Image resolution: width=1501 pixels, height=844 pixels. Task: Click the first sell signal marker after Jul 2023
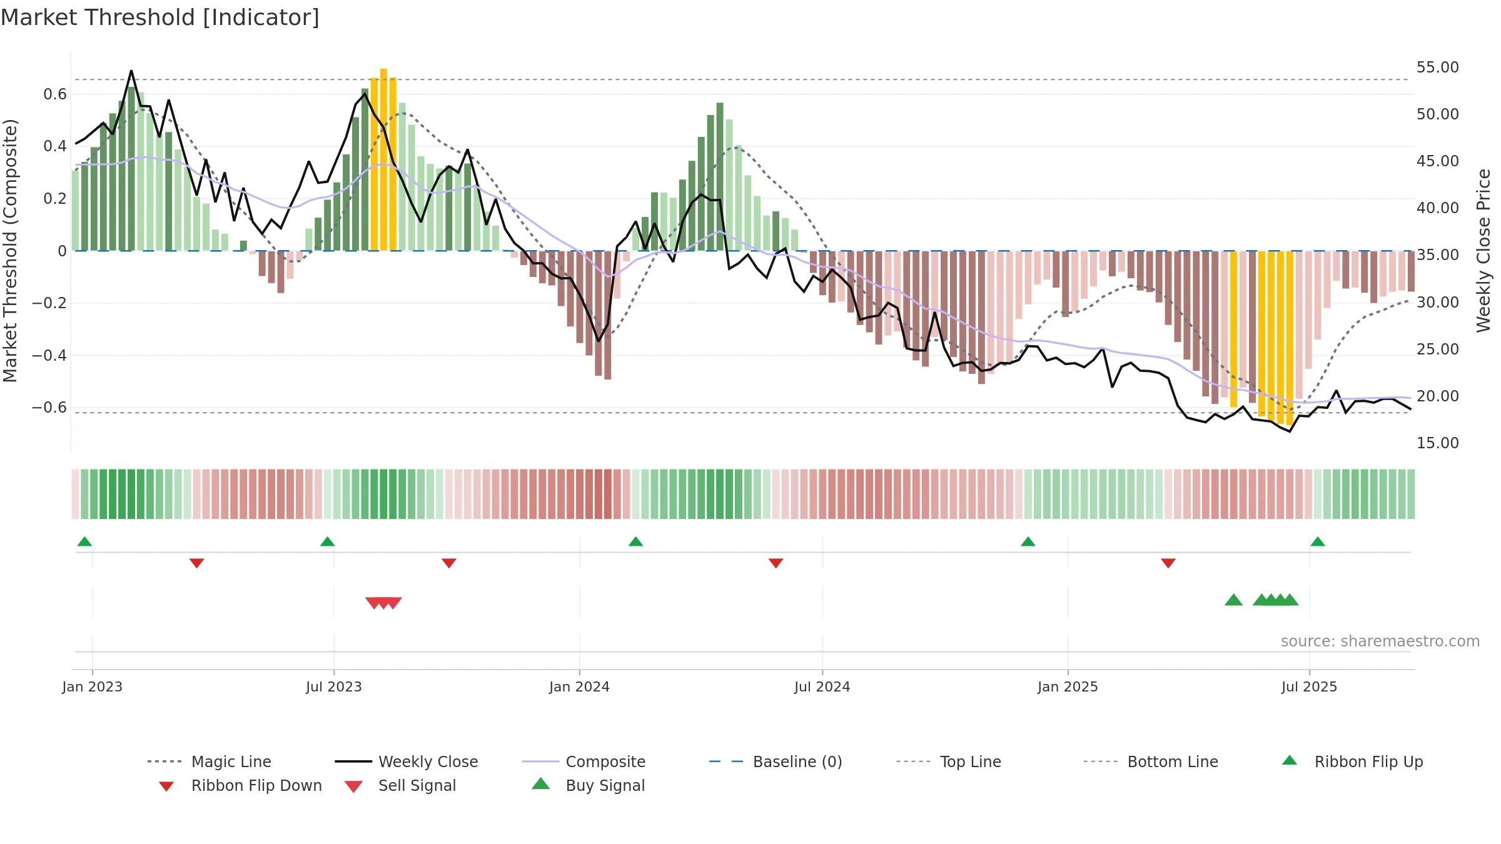[373, 603]
